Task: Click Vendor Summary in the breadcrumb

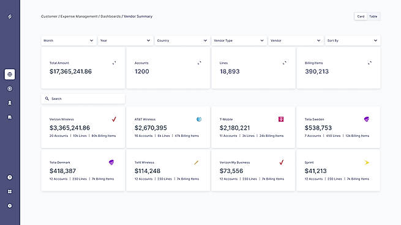Action: pyautogui.click(x=138, y=17)
